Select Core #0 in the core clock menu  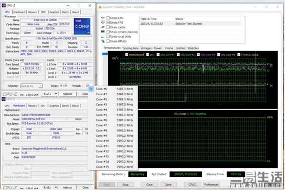(113, 89)
